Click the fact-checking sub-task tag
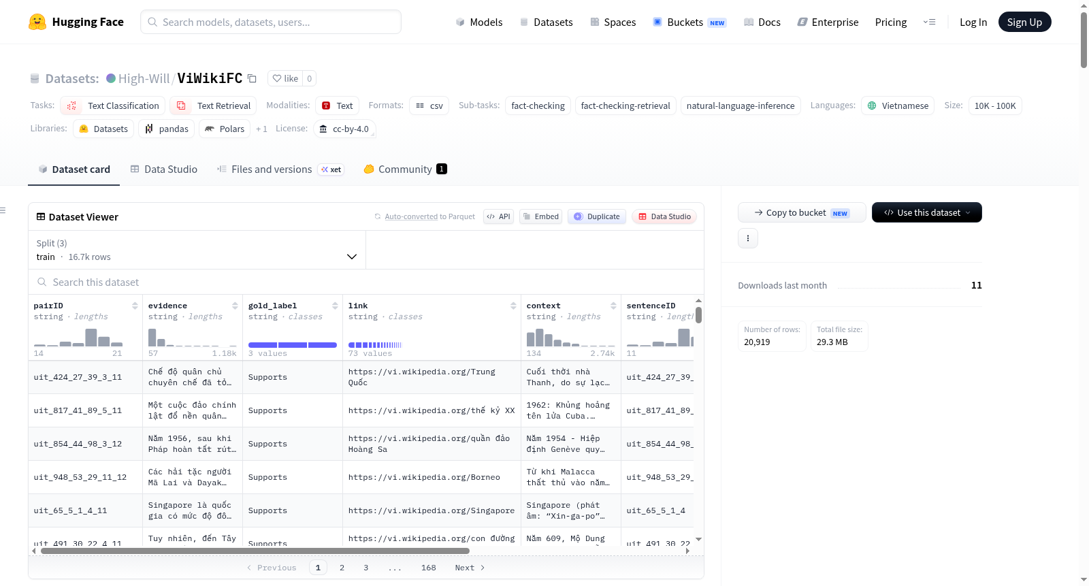The height and width of the screenshot is (586, 1089). pyautogui.click(x=538, y=105)
